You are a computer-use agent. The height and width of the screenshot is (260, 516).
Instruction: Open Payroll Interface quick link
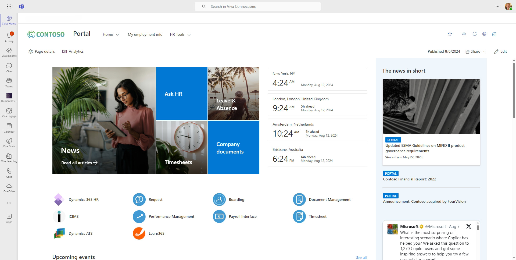tap(235, 216)
